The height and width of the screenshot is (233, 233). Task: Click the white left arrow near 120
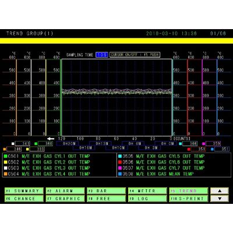tap(51, 139)
